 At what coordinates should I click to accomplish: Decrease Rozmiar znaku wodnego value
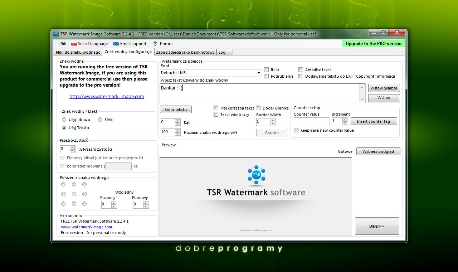pos(178,134)
